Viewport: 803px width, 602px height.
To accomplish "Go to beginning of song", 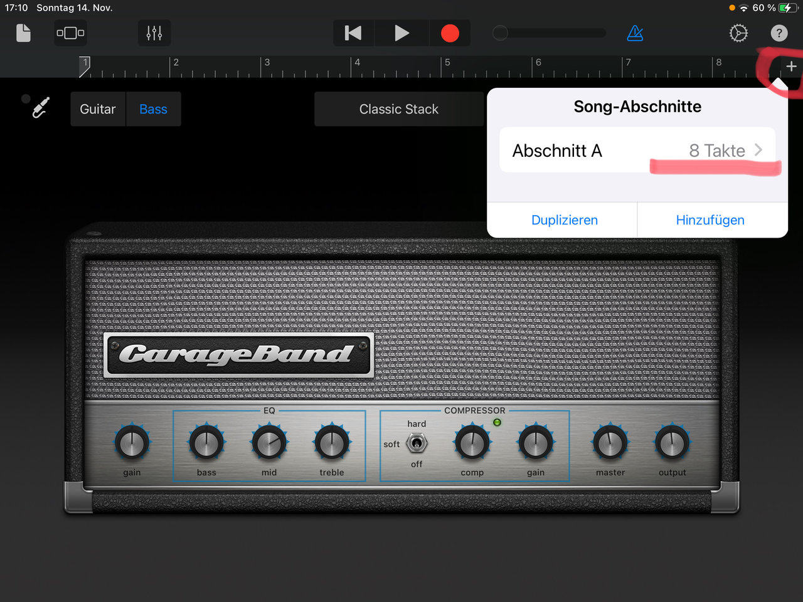I will [353, 33].
